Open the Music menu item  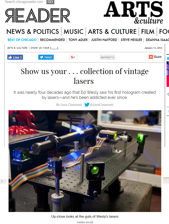[x=73, y=32]
